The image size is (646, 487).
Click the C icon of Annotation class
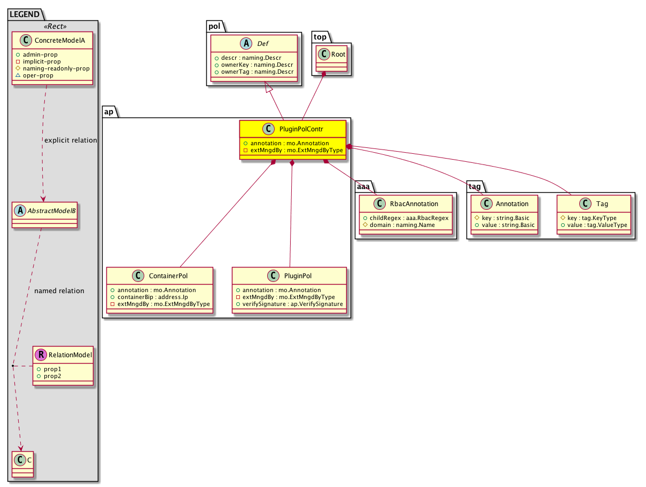click(x=486, y=203)
